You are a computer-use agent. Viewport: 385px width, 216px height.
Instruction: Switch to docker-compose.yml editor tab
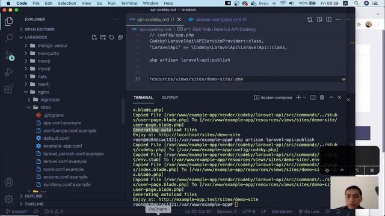coord(218,20)
